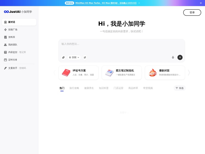Show the previous skill cards
This screenshot has width=205, height=154.
[55, 73]
